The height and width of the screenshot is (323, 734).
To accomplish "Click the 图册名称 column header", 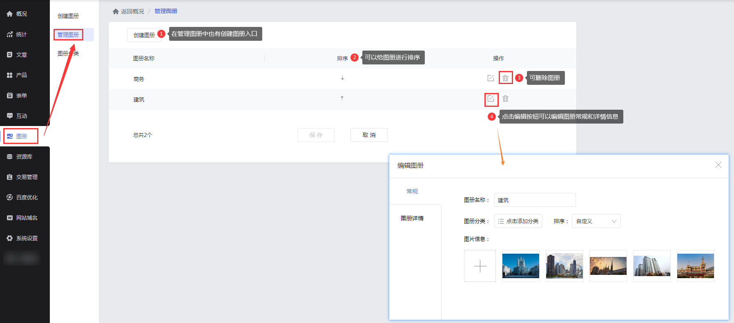I will pos(144,58).
